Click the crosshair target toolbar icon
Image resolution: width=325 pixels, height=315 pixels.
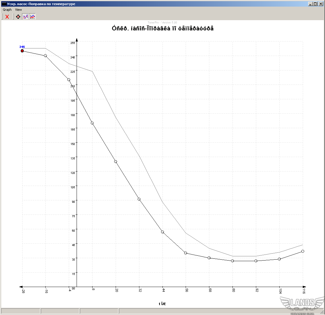(x=18, y=17)
